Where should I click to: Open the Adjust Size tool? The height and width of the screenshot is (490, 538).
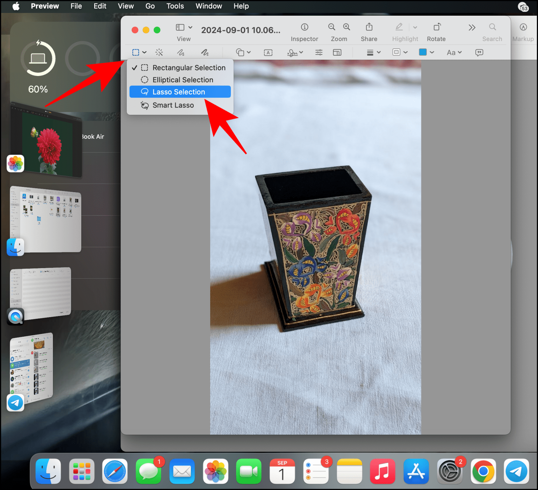click(x=337, y=52)
